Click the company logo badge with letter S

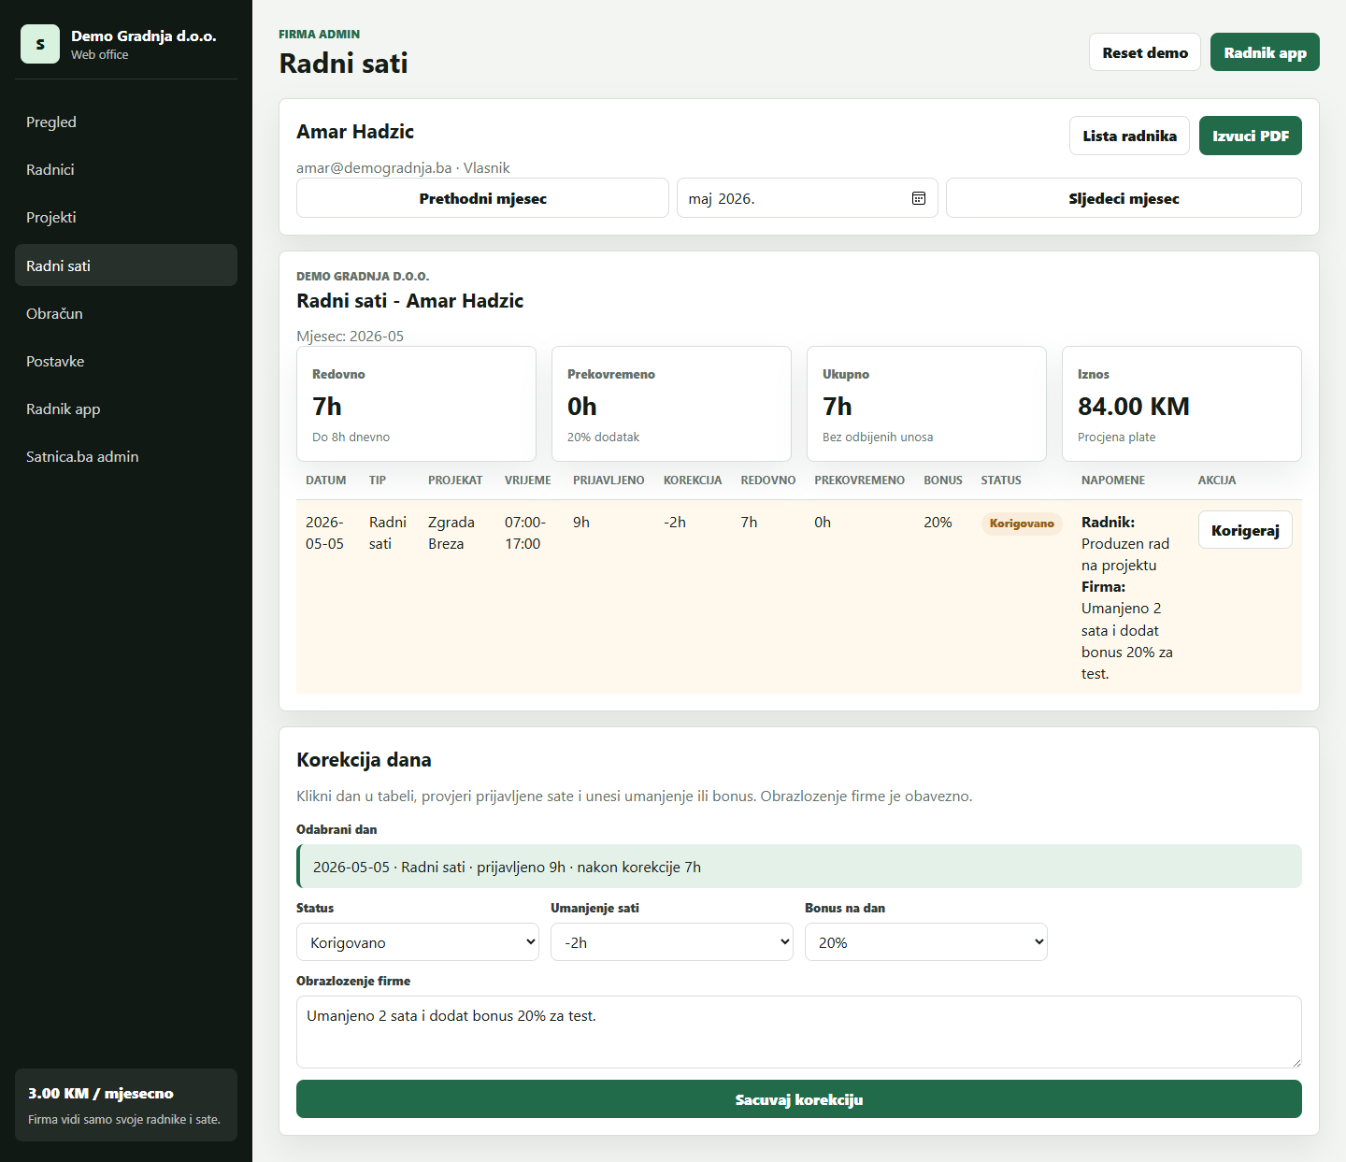40,44
